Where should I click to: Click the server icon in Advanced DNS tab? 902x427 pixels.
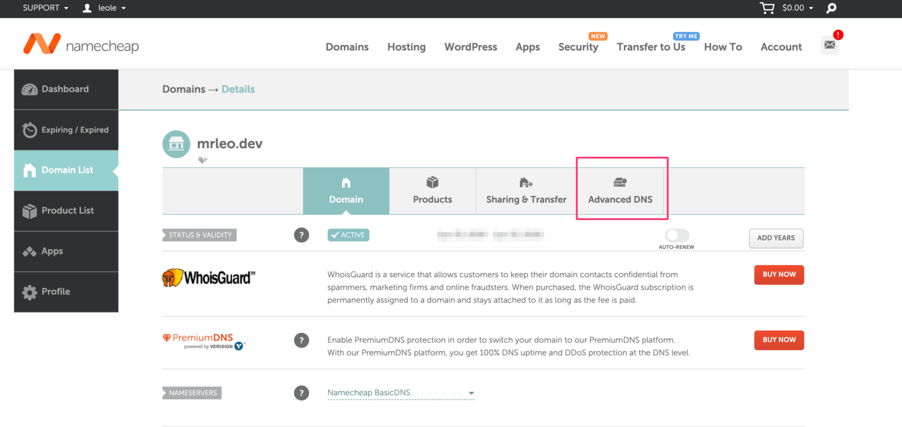620,182
